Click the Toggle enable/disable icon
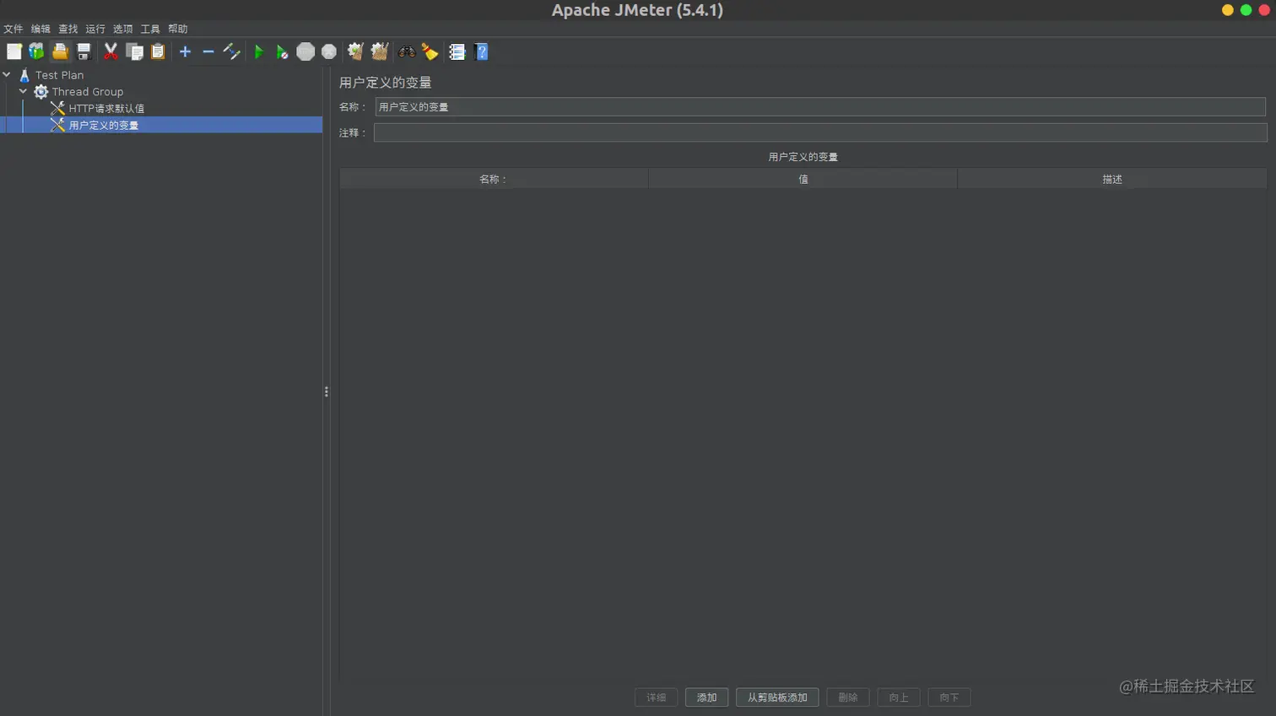The height and width of the screenshot is (716, 1276). [231, 52]
